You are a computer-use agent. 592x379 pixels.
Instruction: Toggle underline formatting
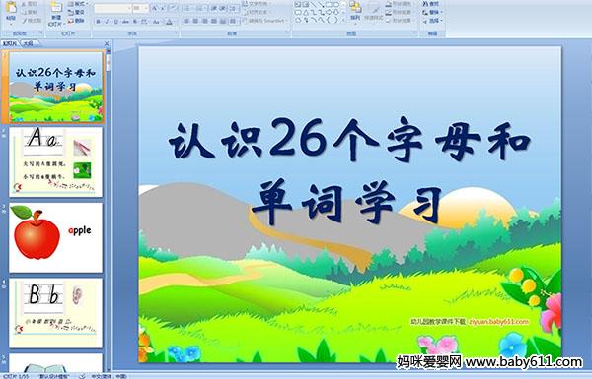[x=115, y=22]
